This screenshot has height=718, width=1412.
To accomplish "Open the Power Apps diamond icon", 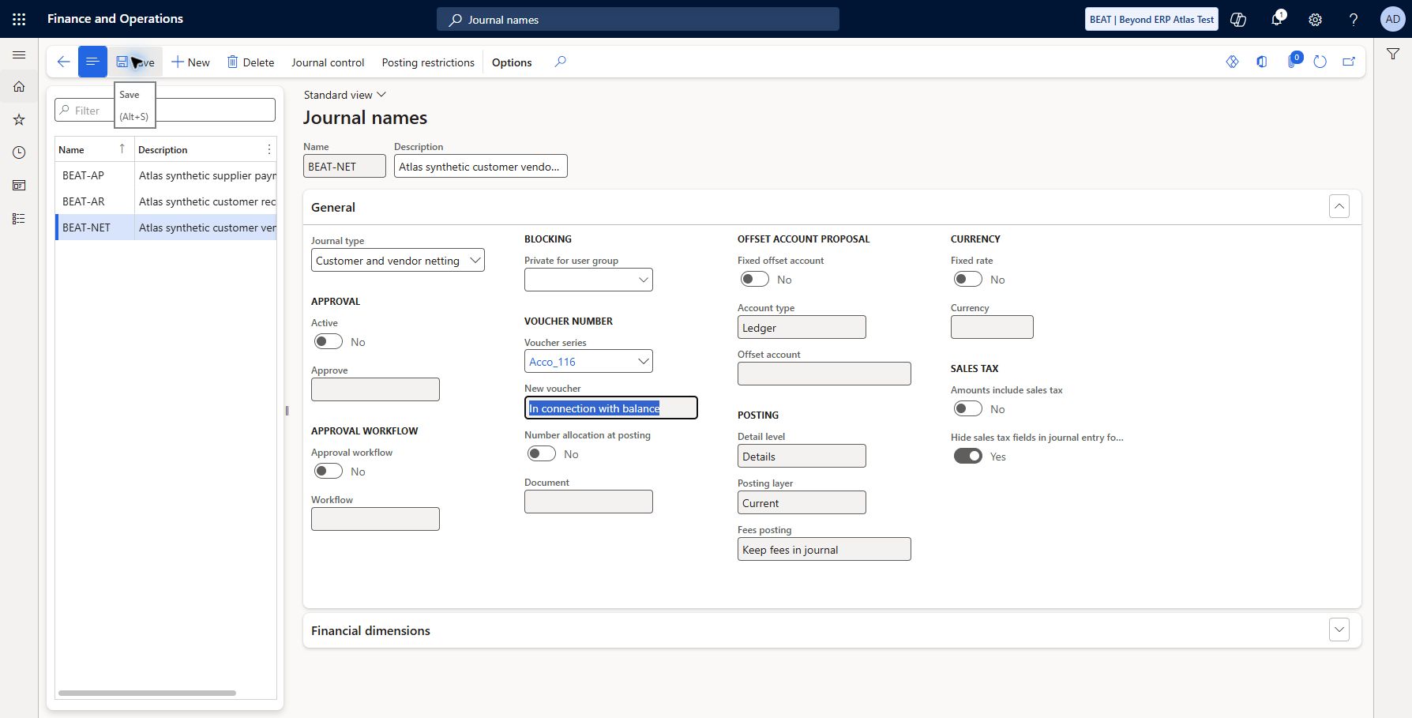I will pyautogui.click(x=1232, y=62).
